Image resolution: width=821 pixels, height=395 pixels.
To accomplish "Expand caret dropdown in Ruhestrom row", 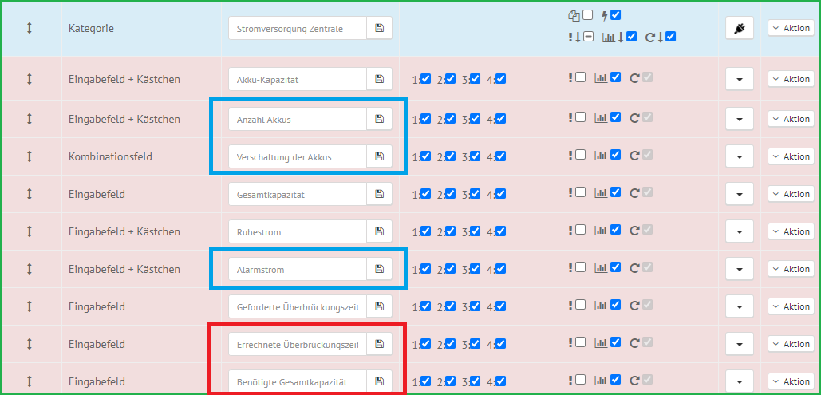I will [740, 231].
